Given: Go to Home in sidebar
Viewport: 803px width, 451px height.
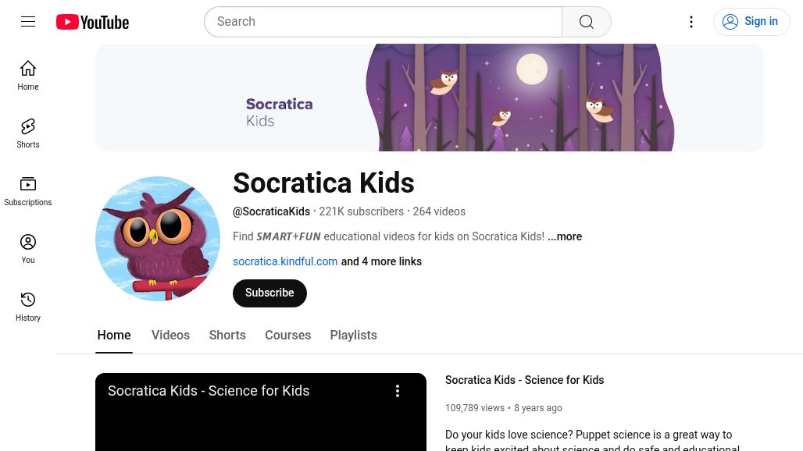Looking at the screenshot, I should pyautogui.click(x=28, y=76).
